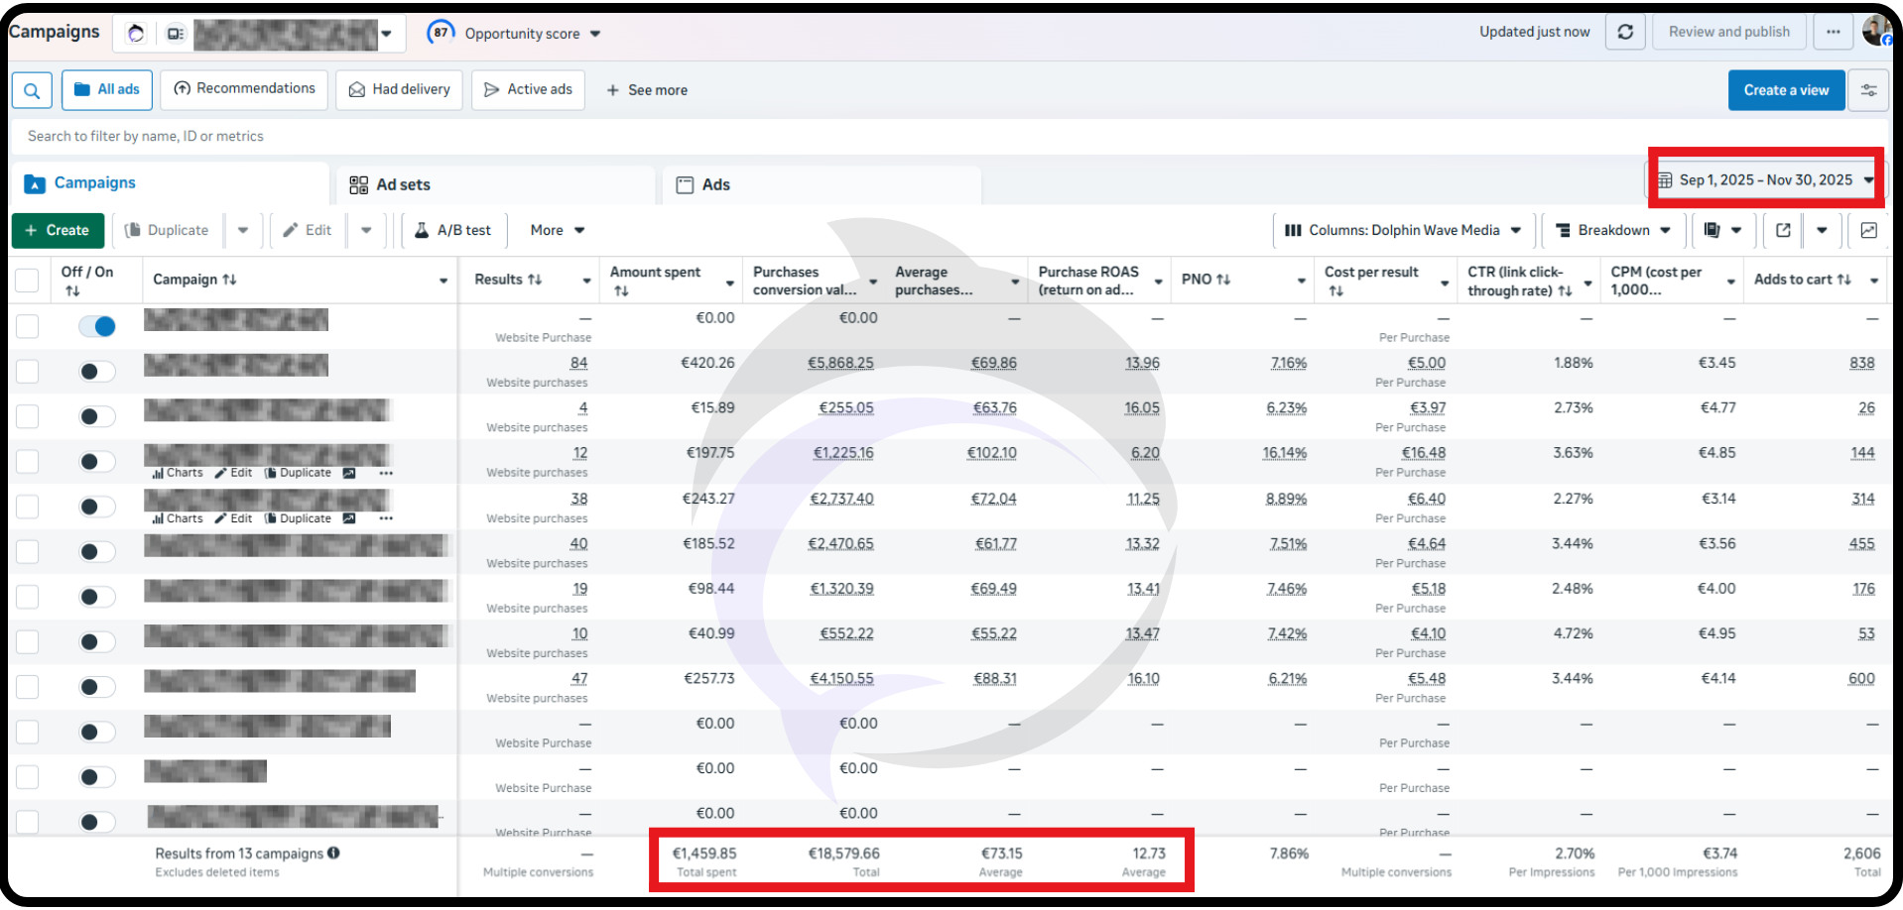Open Charts for the €197.75 campaign row
The height and width of the screenshot is (910, 1903).
pyautogui.click(x=178, y=473)
